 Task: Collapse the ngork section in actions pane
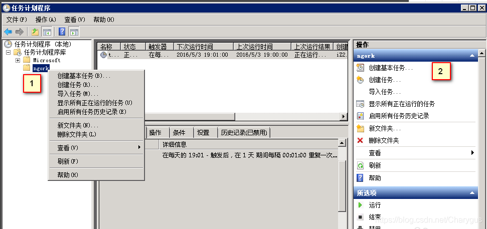coord(472,56)
